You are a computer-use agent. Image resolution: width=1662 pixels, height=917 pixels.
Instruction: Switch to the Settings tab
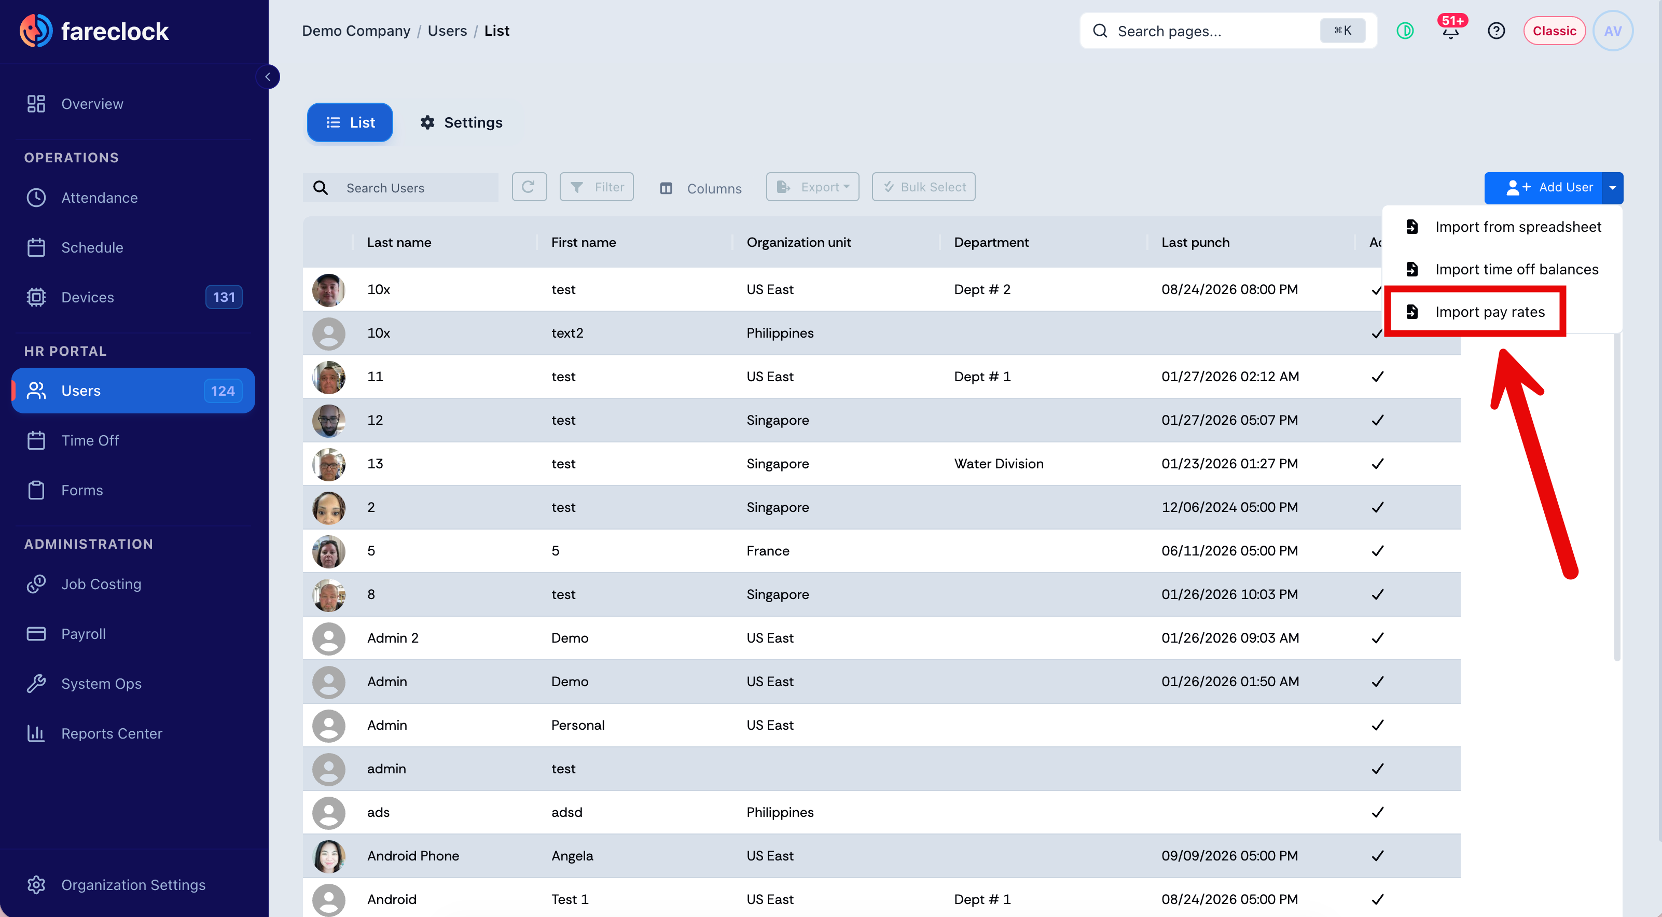coord(461,122)
